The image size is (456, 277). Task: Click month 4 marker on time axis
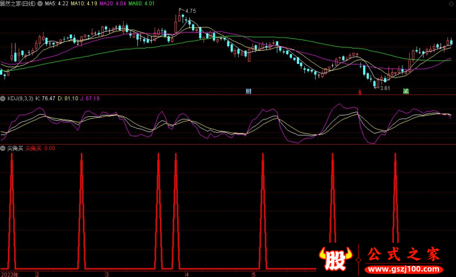click(188, 274)
